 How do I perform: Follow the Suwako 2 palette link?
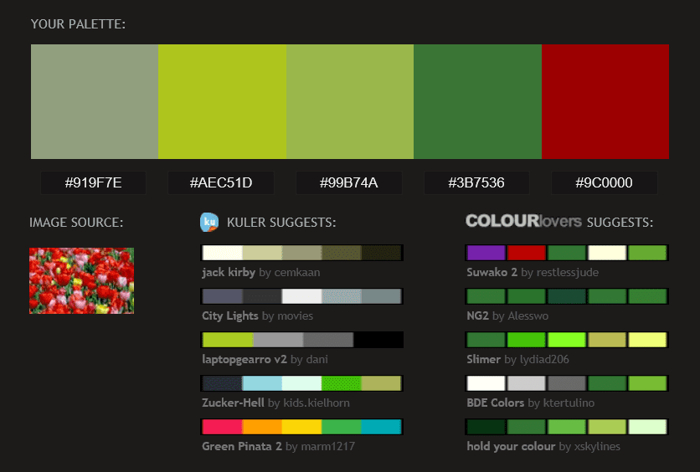click(492, 272)
